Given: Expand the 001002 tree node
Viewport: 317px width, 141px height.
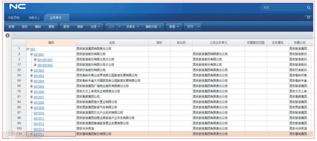Looking at the screenshot, I should click(31, 70).
